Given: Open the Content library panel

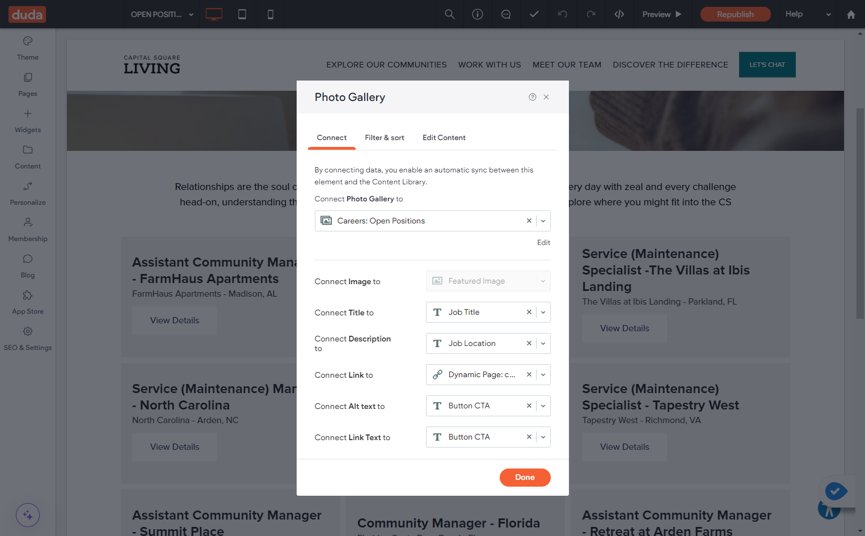Looking at the screenshot, I should [x=28, y=157].
